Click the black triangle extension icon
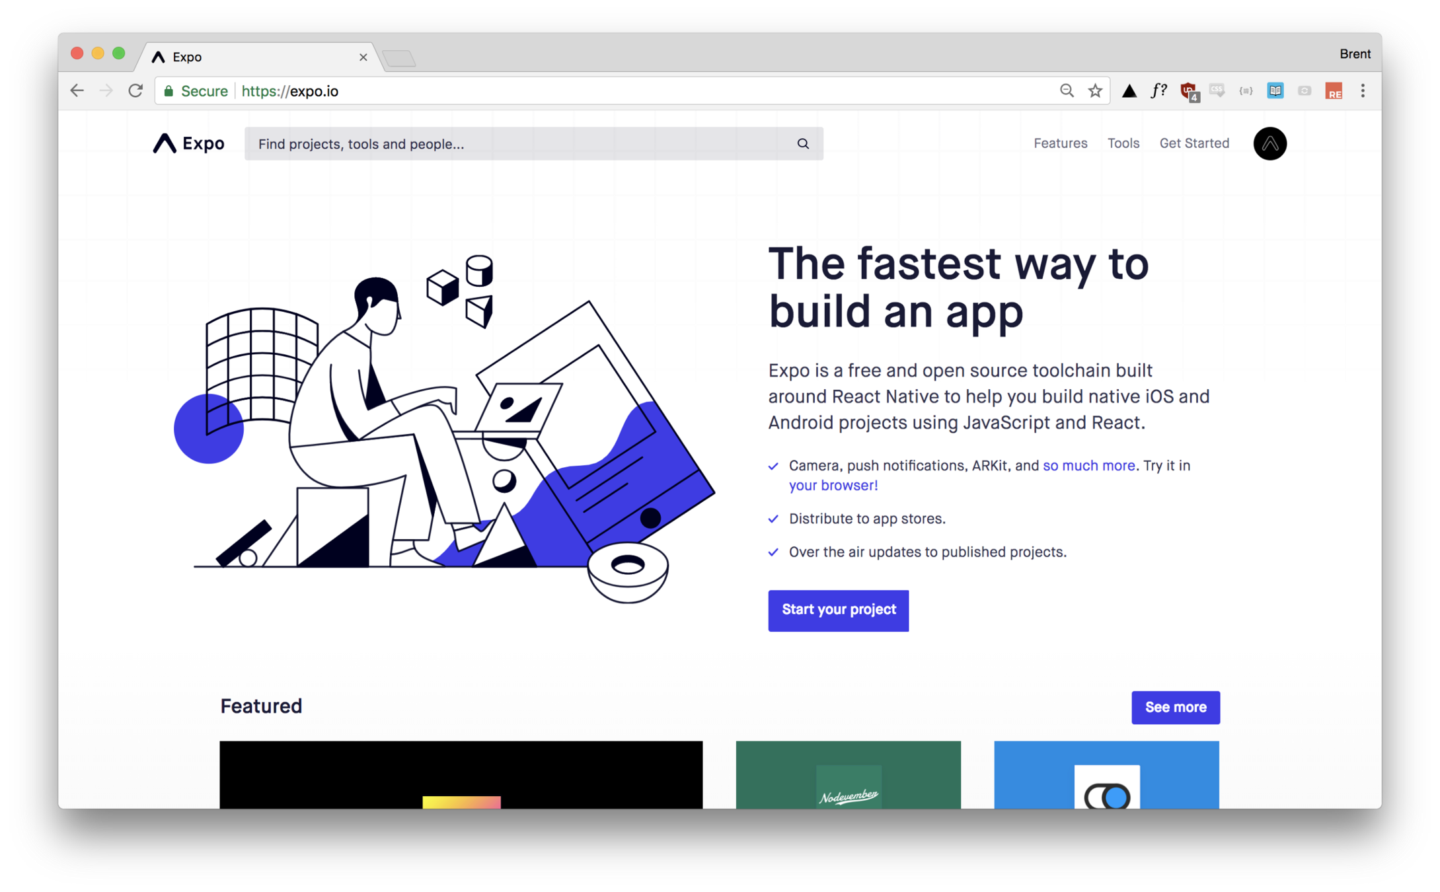The height and width of the screenshot is (892, 1440). click(1129, 91)
